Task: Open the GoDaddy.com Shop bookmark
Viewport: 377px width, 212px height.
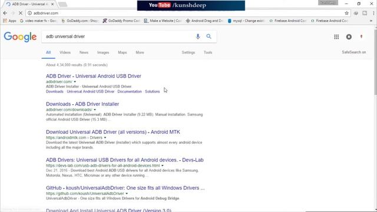Action: pyautogui.click(x=80, y=21)
